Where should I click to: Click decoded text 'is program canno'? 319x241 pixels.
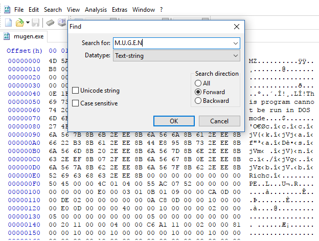(x=282, y=102)
